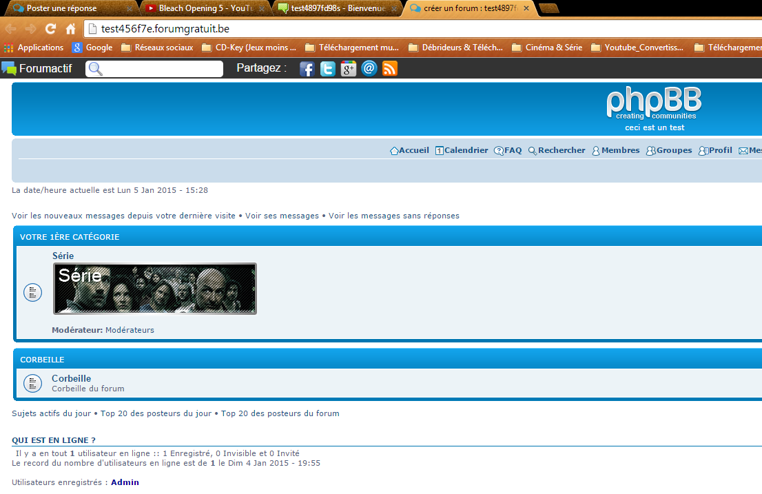Screen dimensions: 762x494
Task: Open Sujets actifs du jour link
Action: point(51,413)
